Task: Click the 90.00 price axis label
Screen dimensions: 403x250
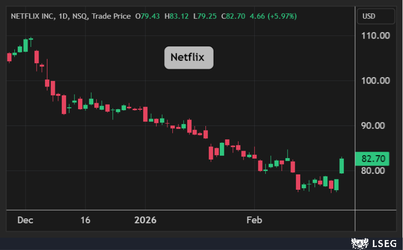Action: 375,125
